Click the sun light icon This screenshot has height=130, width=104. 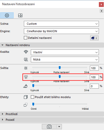tap(26, 68)
